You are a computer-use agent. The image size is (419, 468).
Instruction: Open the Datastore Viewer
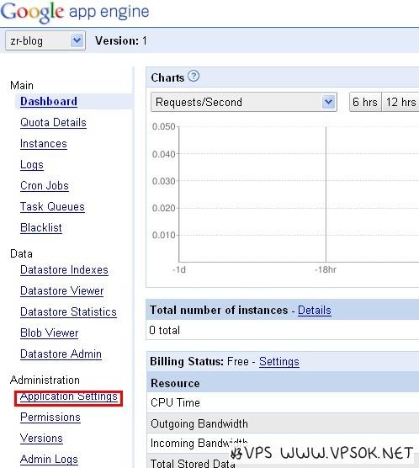[x=62, y=290]
